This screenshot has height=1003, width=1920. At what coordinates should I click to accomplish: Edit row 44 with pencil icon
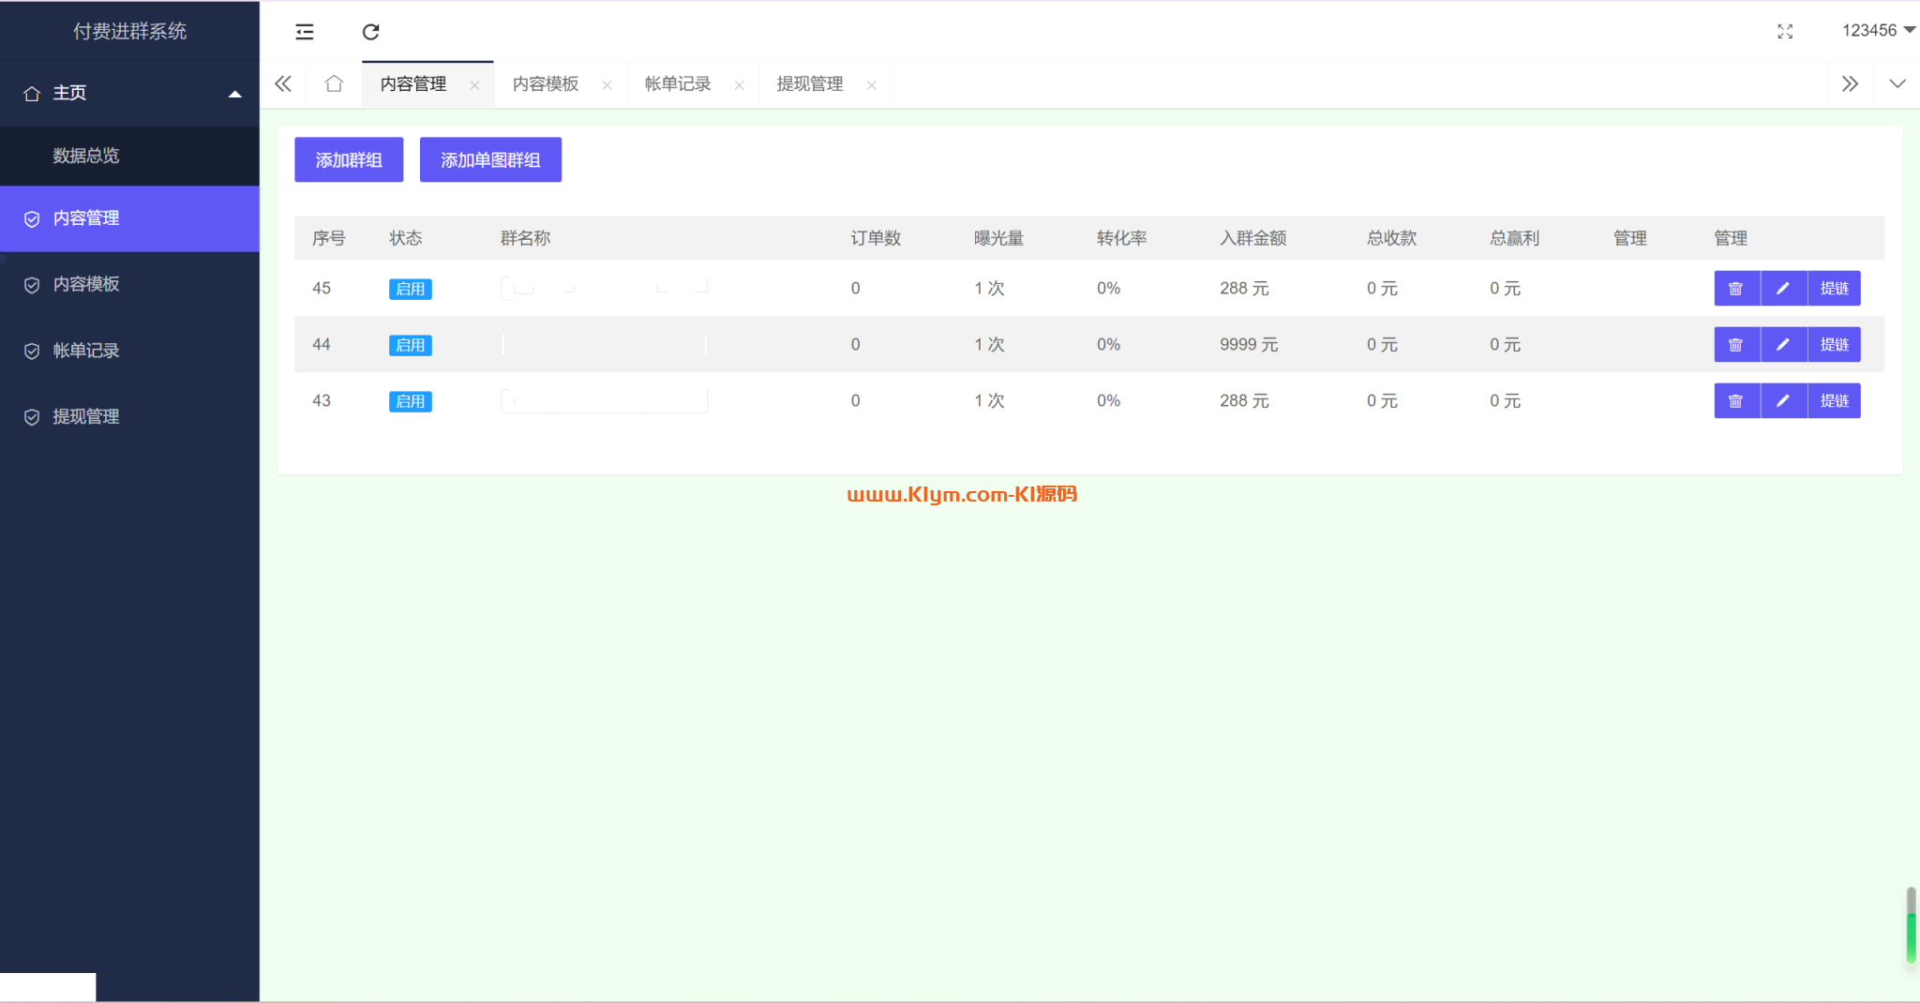coord(1783,345)
